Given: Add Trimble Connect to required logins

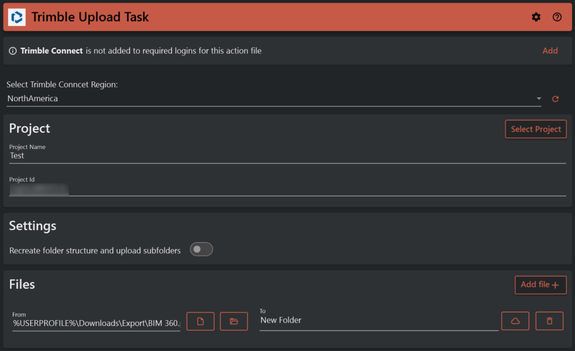Looking at the screenshot, I should (x=550, y=51).
